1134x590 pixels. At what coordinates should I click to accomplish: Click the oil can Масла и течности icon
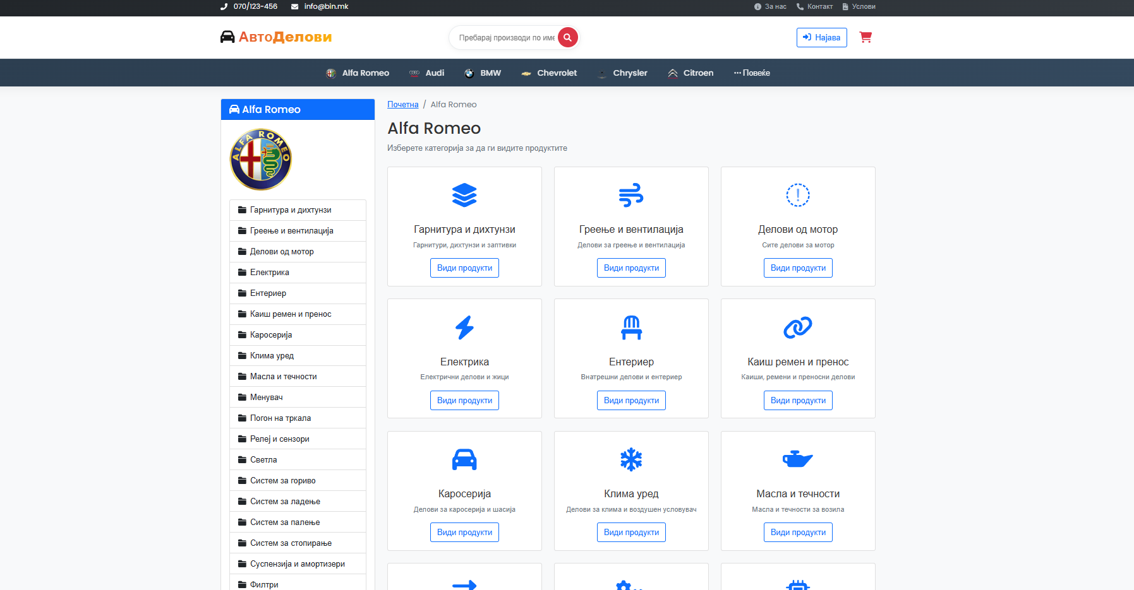[x=797, y=459]
